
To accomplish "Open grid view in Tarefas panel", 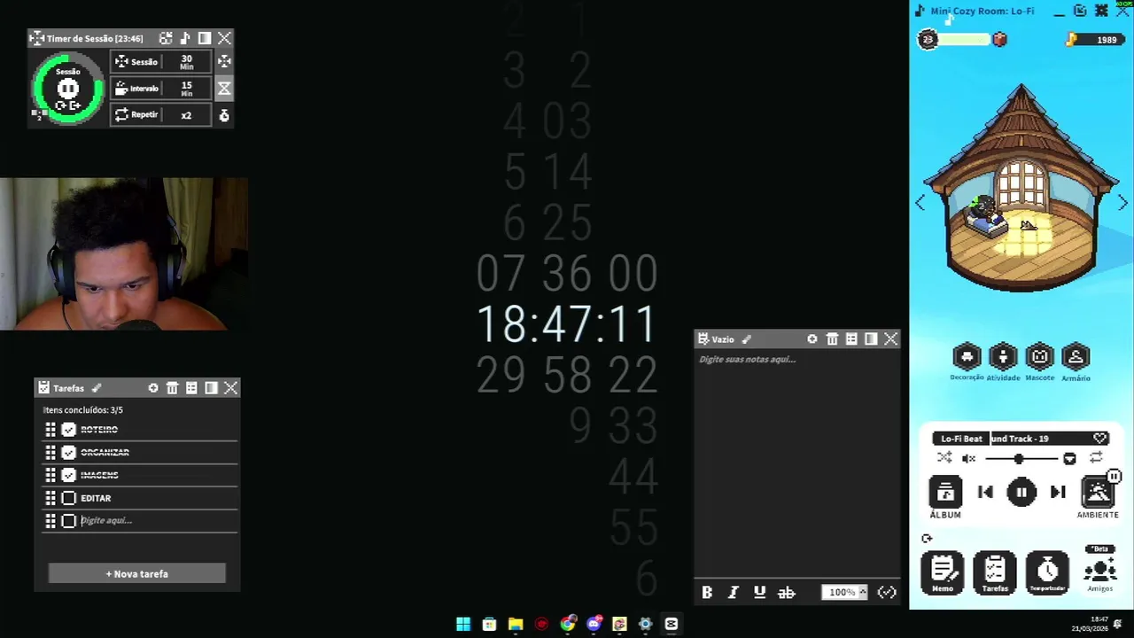I will [x=191, y=388].
